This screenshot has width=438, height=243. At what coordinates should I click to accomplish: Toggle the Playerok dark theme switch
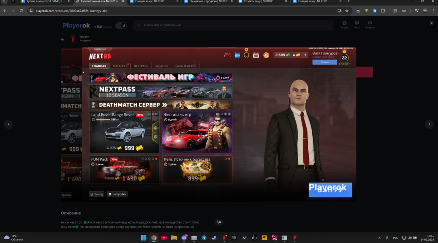pos(121,26)
